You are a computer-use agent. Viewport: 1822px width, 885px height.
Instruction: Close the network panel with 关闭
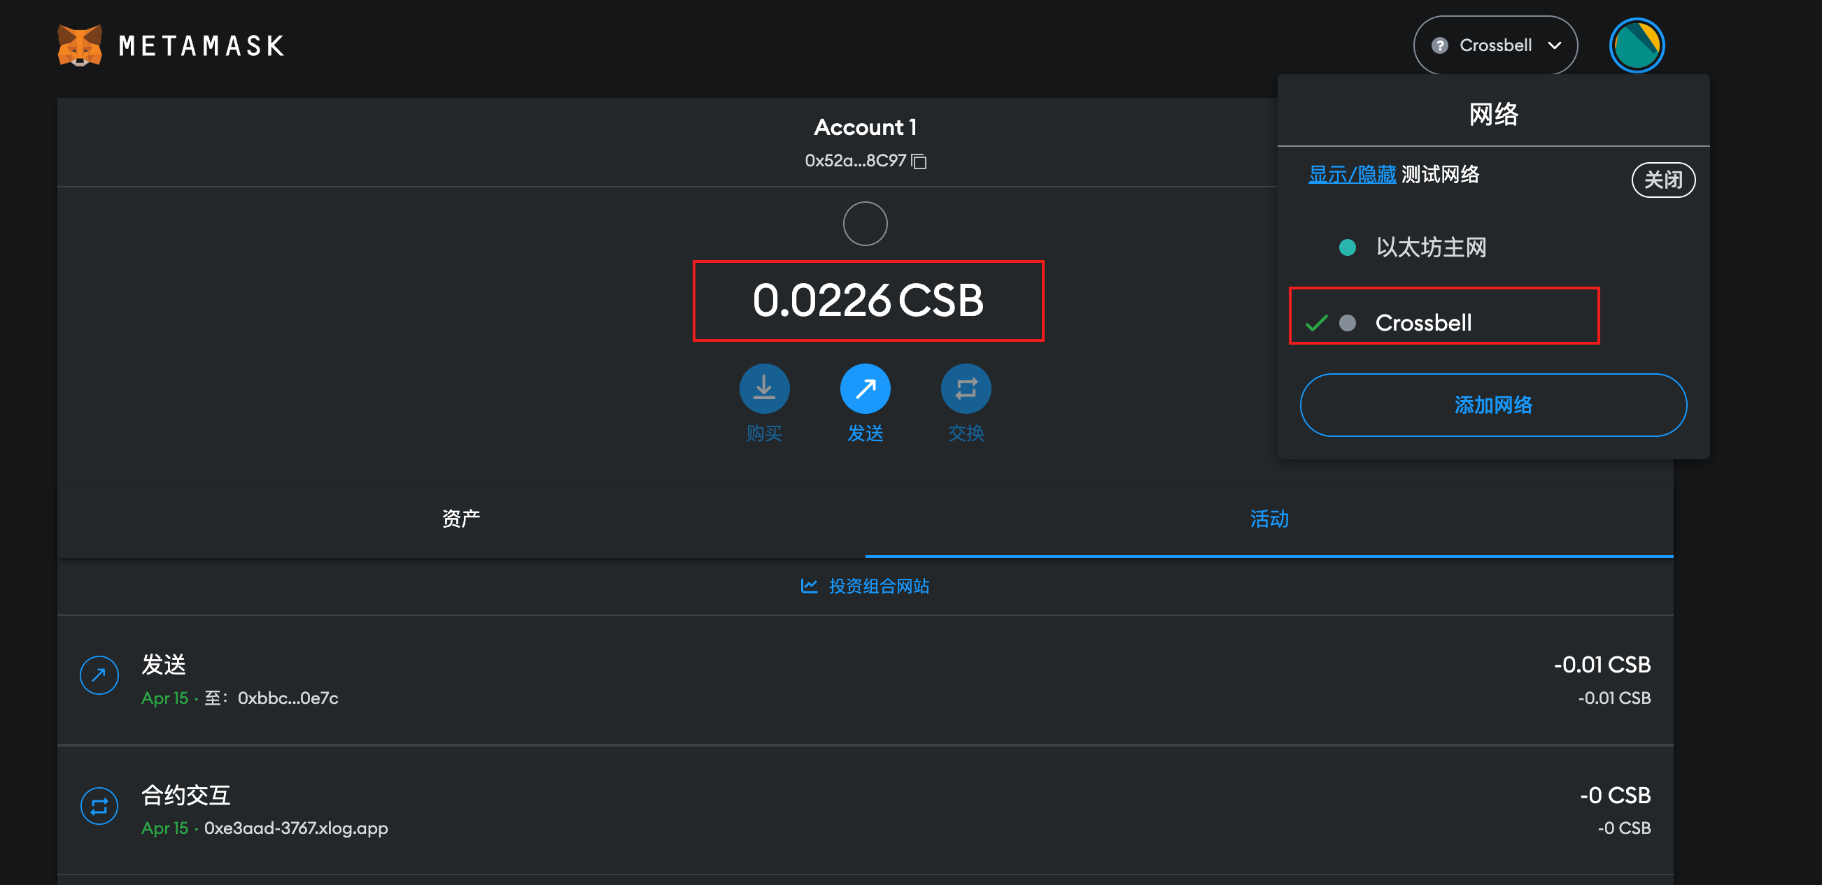point(1663,180)
